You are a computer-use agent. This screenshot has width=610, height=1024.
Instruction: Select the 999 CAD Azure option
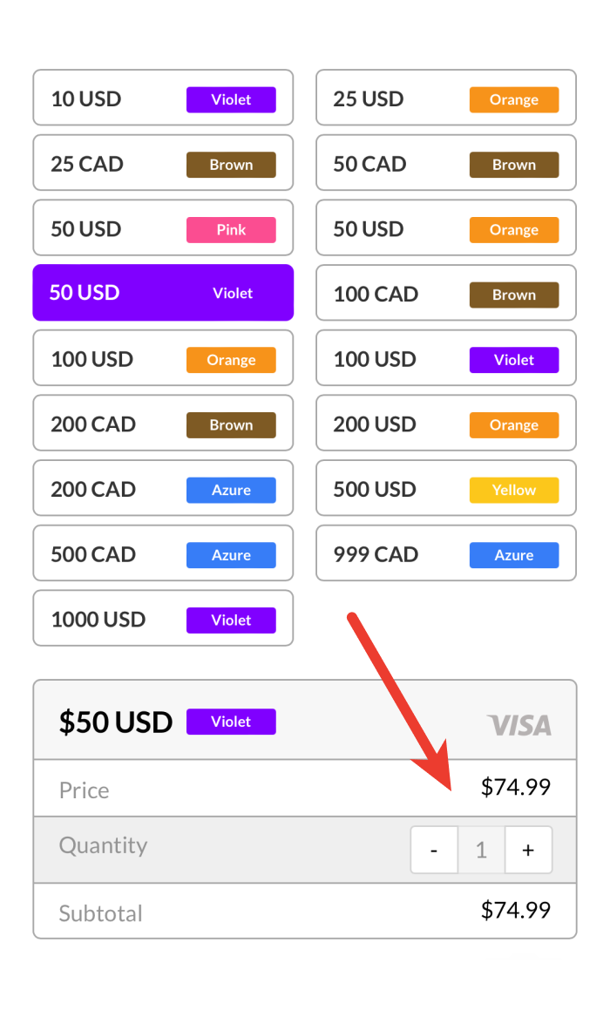pyautogui.click(x=445, y=554)
